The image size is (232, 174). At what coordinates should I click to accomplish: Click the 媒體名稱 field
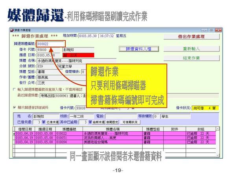click(x=76, y=61)
